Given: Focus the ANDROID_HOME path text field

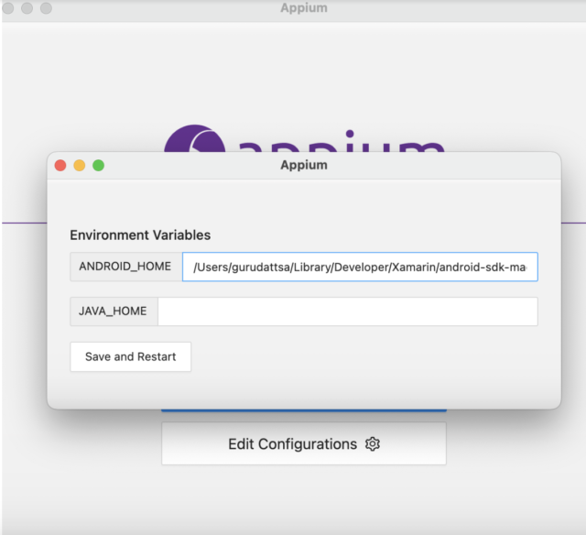Looking at the screenshot, I should (359, 267).
